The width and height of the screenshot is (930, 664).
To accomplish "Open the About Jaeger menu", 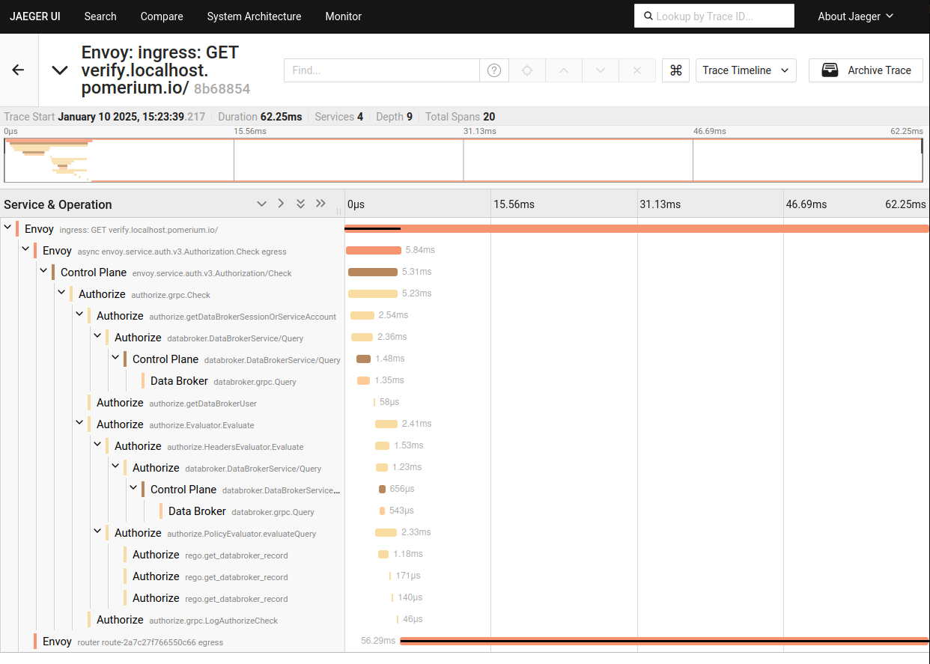I will 854,16.
